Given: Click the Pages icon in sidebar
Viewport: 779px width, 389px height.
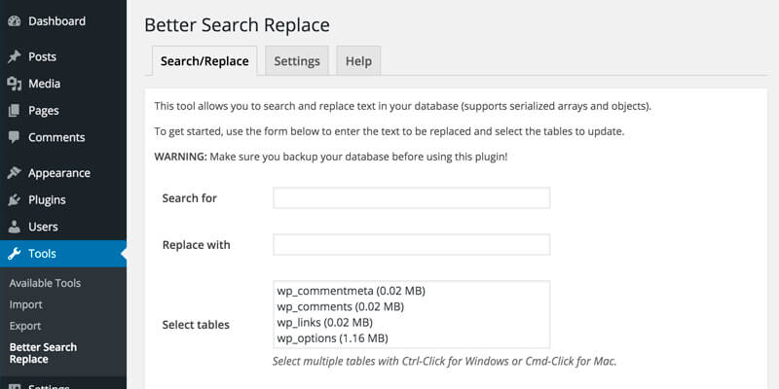Looking at the screenshot, I should (14, 111).
